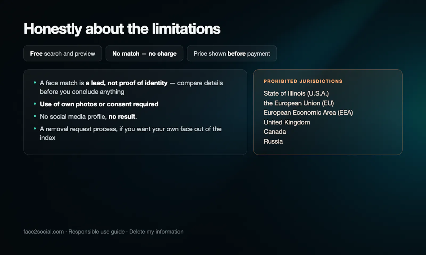Select the United Kingdom entry

pyautogui.click(x=287, y=122)
